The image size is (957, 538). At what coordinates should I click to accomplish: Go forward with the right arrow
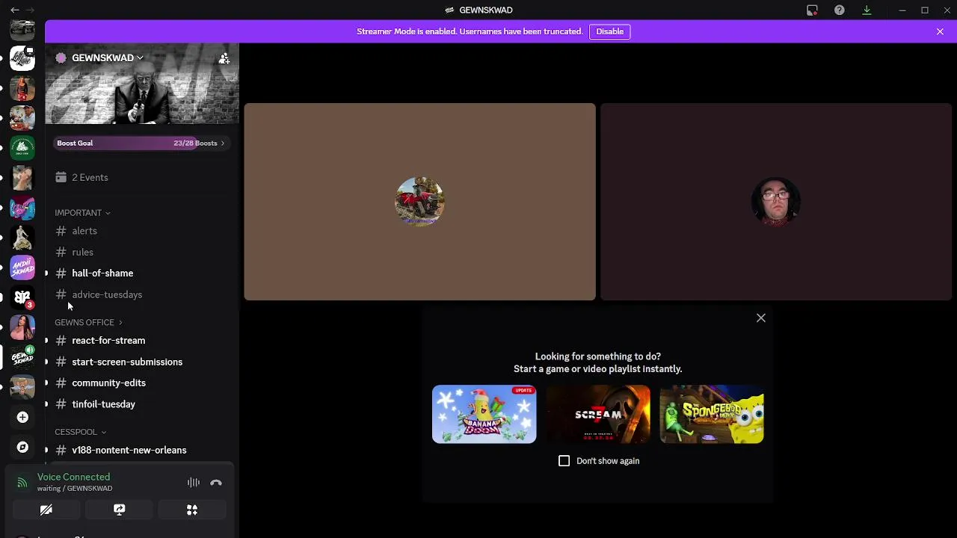[x=31, y=10]
